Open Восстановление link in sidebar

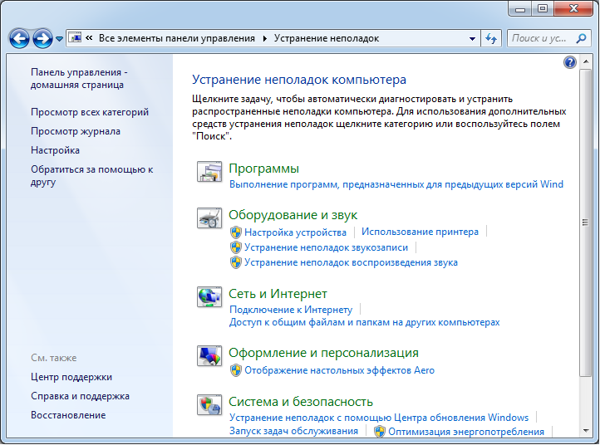[68, 415]
